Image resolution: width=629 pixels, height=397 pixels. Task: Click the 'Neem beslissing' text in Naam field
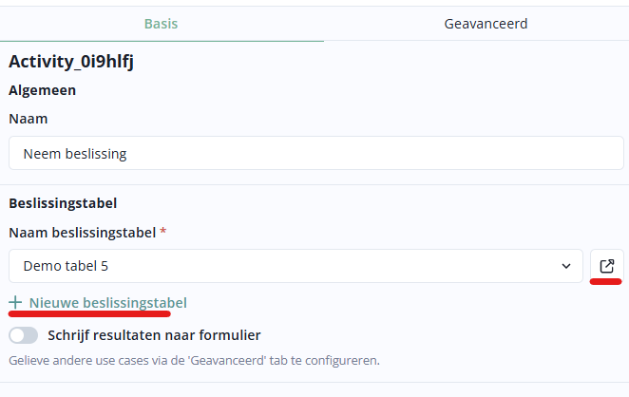click(75, 153)
